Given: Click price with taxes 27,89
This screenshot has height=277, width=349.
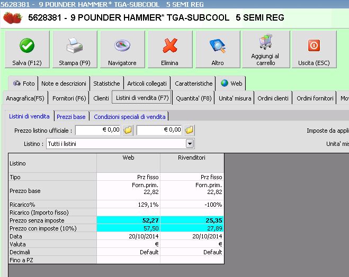Looking at the screenshot, I should click(192, 228).
